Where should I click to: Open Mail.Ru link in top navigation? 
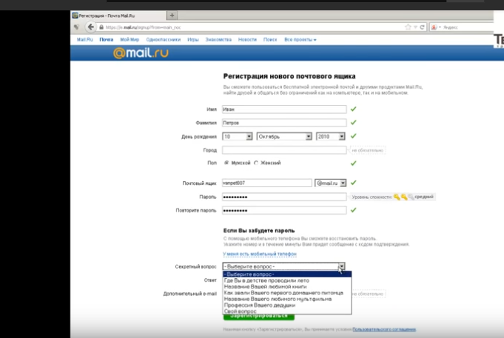[85, 39]
